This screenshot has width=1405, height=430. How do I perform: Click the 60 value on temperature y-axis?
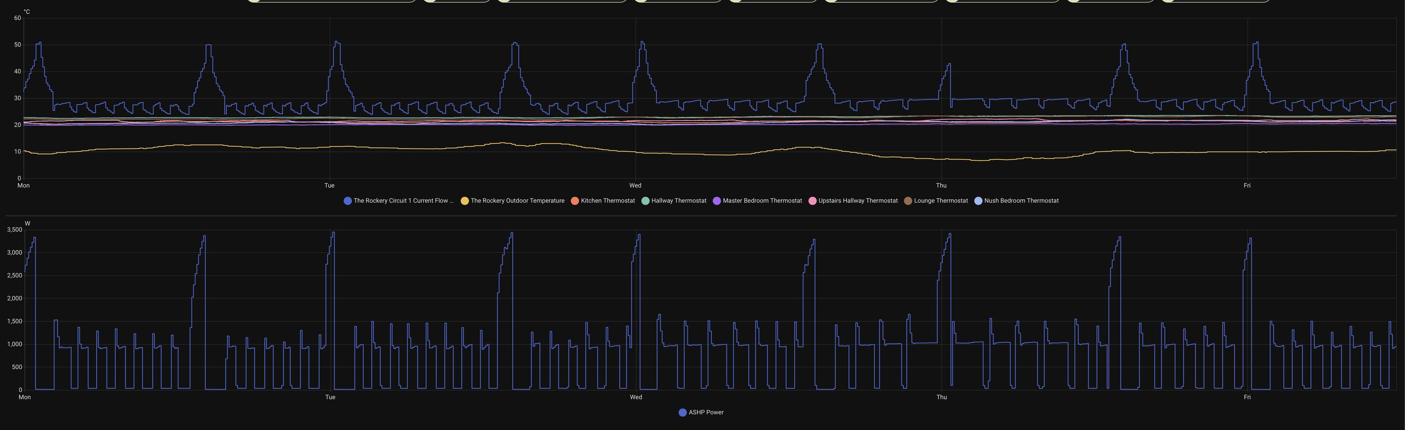(18, 18)
